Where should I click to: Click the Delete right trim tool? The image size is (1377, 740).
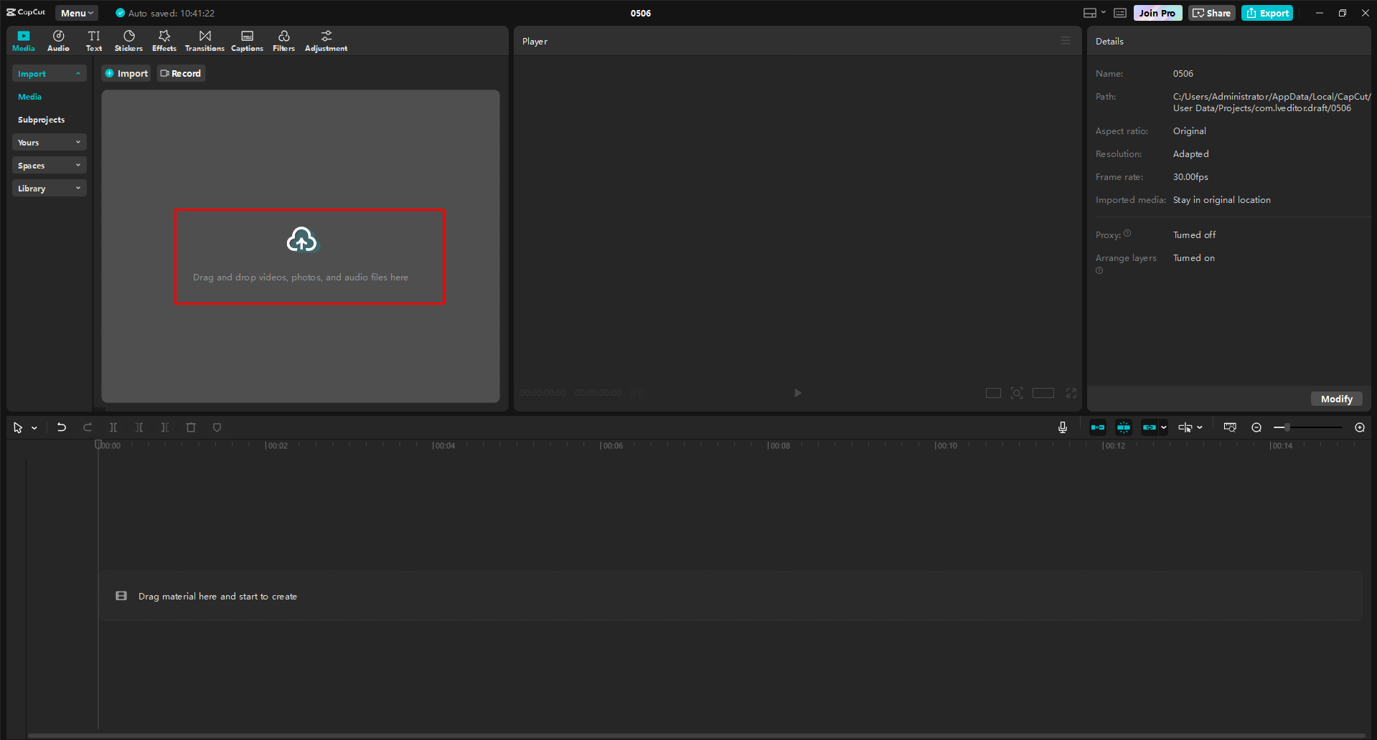(165, 427)
